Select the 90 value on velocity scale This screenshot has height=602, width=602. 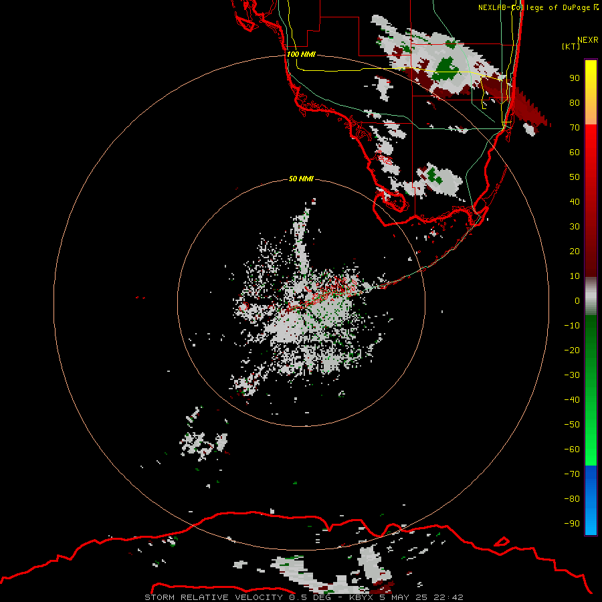pos(575,78)
